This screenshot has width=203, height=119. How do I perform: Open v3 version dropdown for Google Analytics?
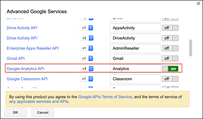[x=87, y=68]
